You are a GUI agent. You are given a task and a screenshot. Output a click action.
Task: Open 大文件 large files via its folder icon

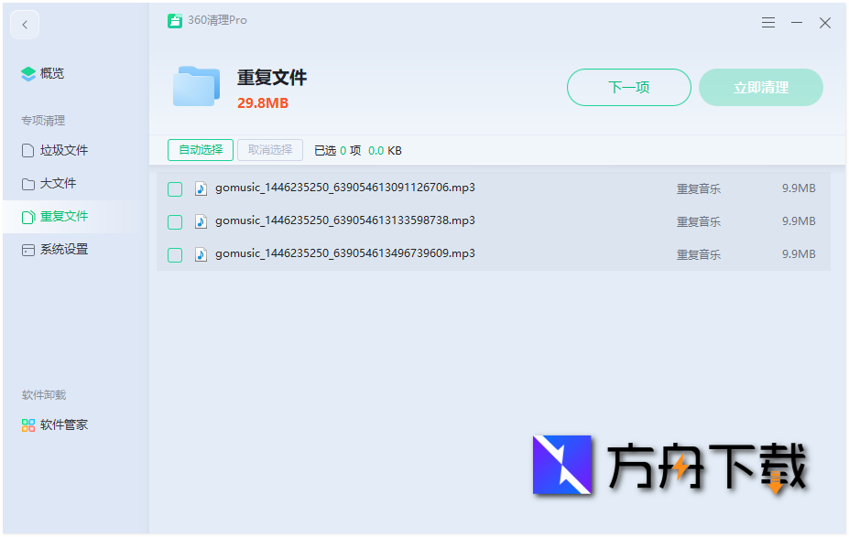27,183
